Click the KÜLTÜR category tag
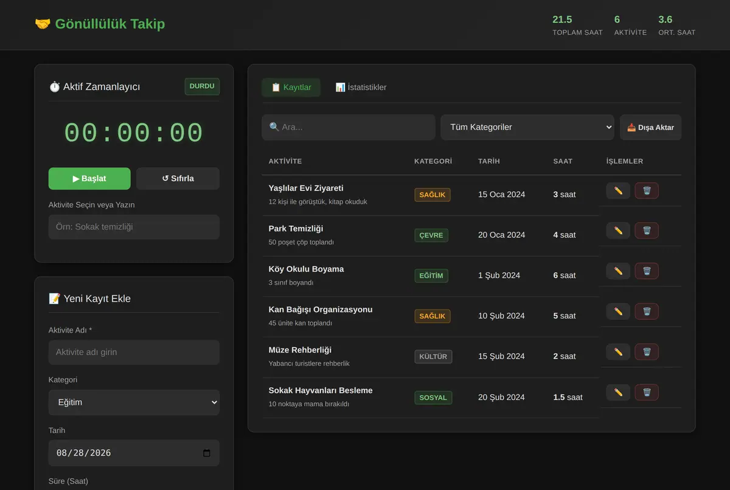 (x=433, y=357)
